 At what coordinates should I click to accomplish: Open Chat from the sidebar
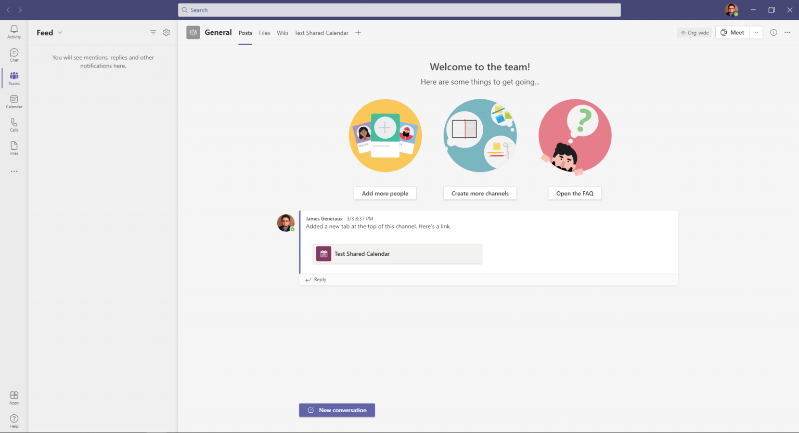[14, 55]
